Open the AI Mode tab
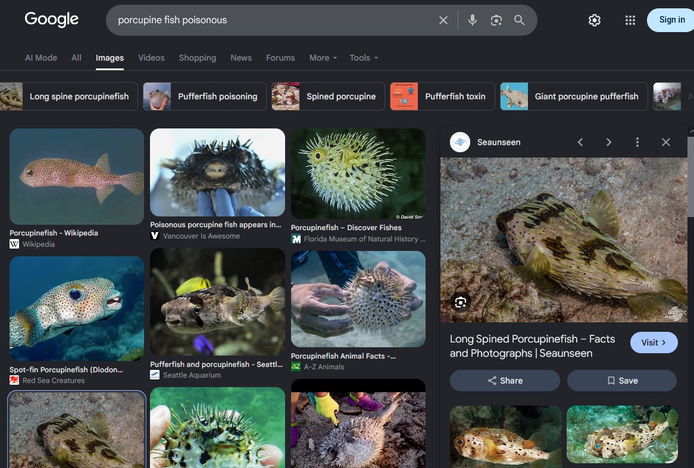The width and height of the screenshot is (694, 468). pos(41,58)
